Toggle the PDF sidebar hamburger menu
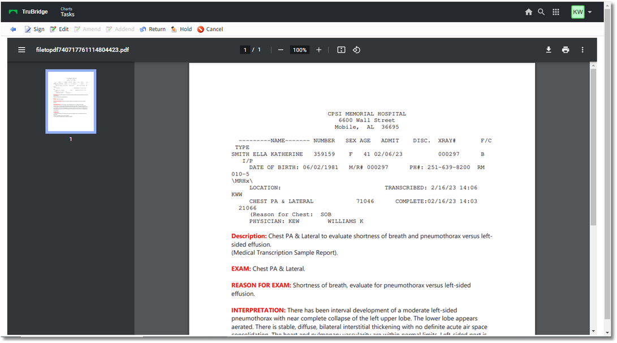This screenshot has width=617, height=343. coord(21,50)
